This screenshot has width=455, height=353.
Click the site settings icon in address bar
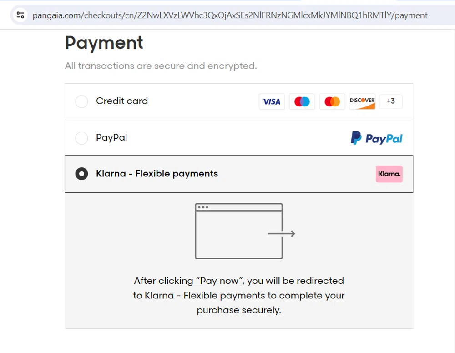pyautogui.click(x=19, y=15)
